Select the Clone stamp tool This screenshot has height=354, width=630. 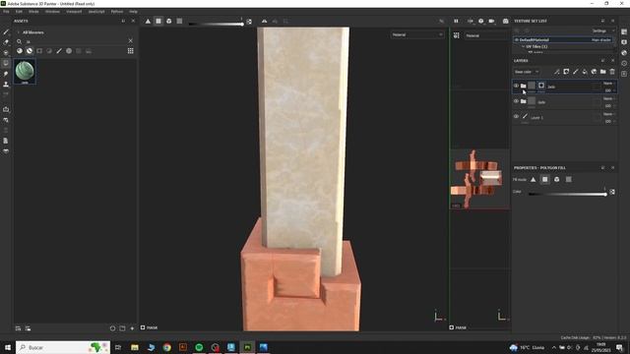point(6,85)
